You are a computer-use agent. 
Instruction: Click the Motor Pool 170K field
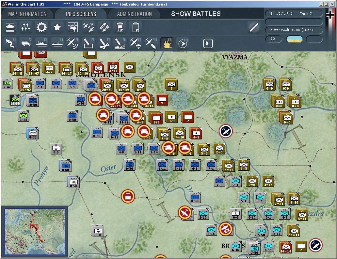[x=294, y=30]
